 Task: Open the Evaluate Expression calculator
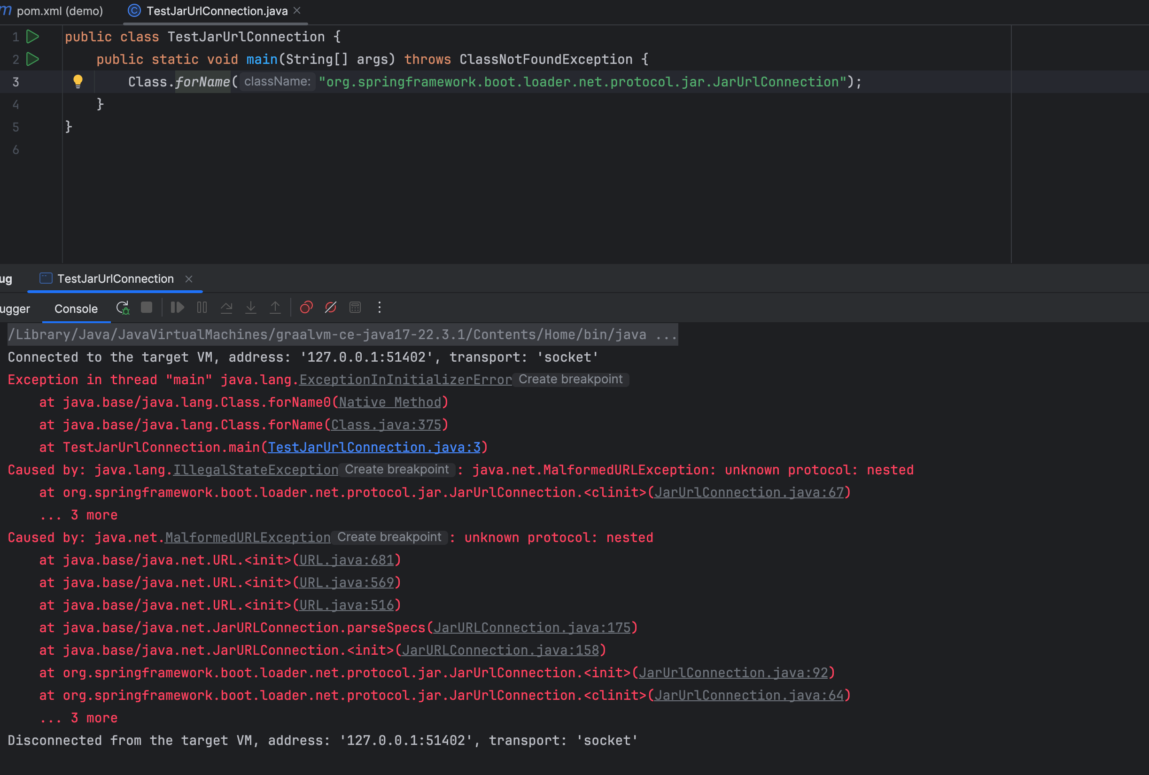click(x=354, y=308)
